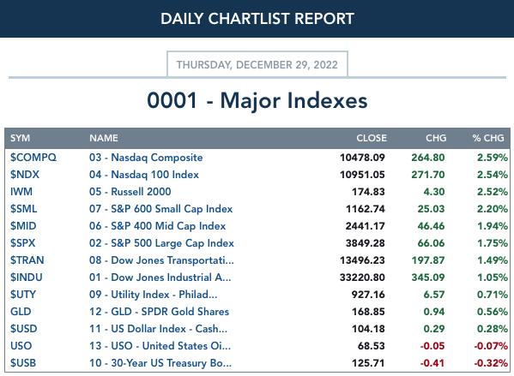Open the $INDU symbol link
Screen dimensions: 514x376
click(x=27, y=278)
